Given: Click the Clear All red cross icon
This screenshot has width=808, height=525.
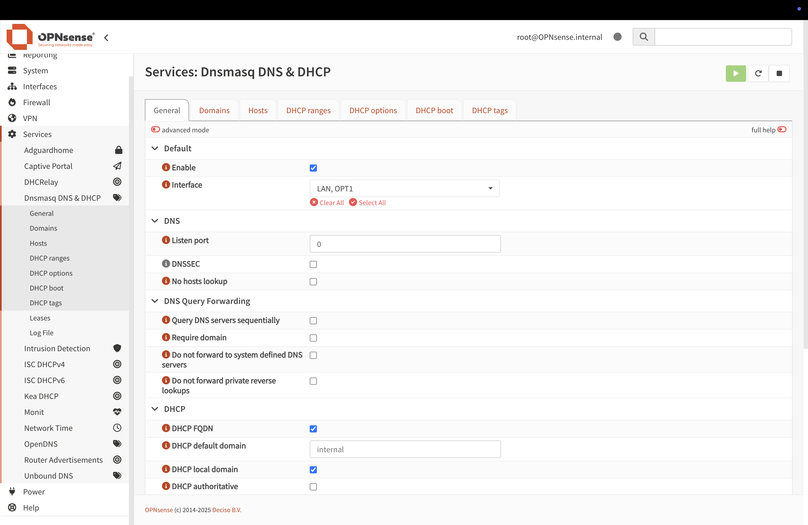Looking at the screenshot, I should (314, 202).
